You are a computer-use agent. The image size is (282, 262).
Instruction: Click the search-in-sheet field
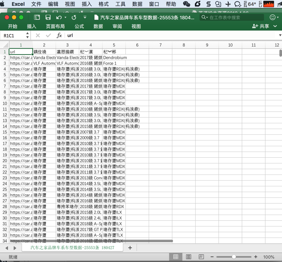pyautogui.click(x=232, y=18)
